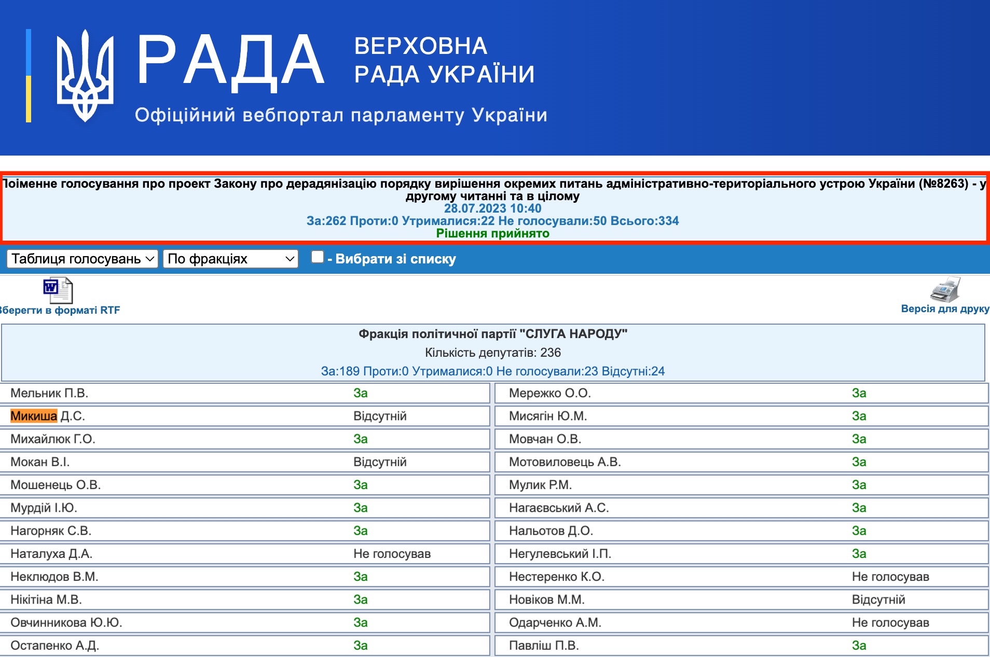The height and width of the screenshot is (657, 990).
Task: Click 'За' vote of Мотовиловець А.В.
Action: [x=859, y=462]
